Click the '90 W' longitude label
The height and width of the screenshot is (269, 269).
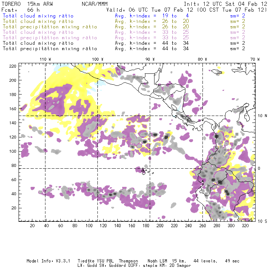click(150, 59)
